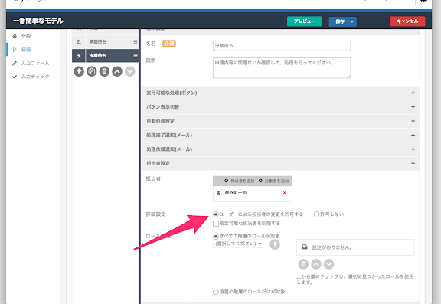Click 作成者を追加 link
Screen dimensions: 441x304
(x=240, y=181)
